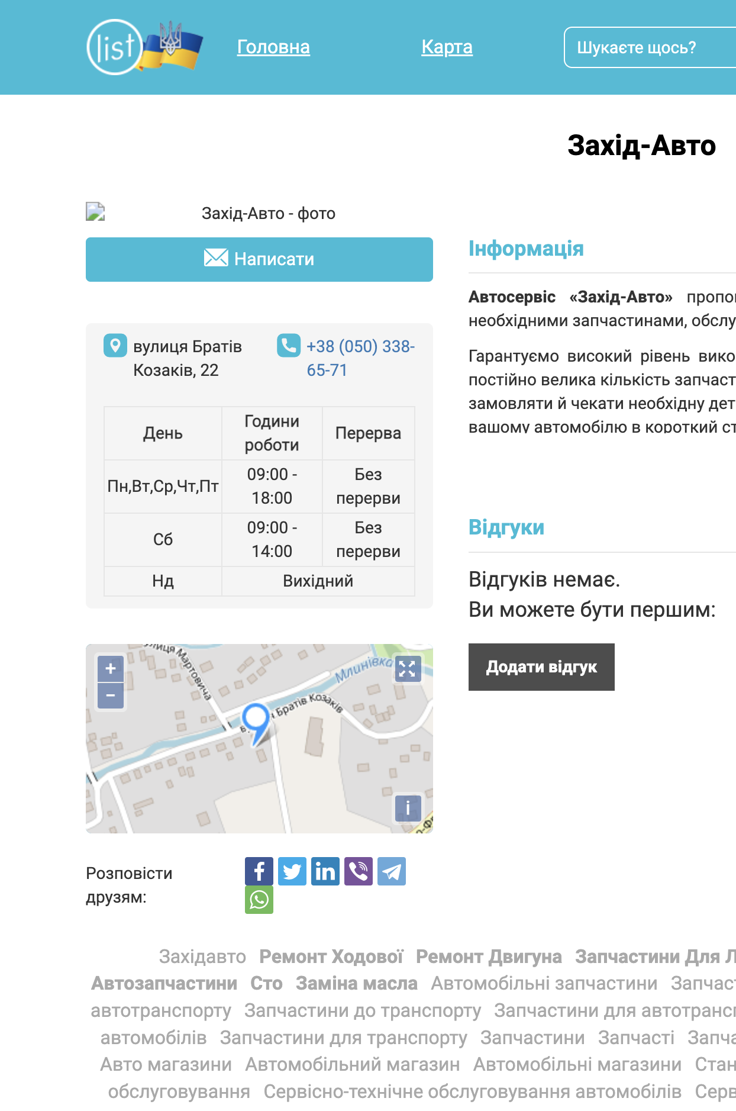The image size is (736, 1111).
Task: Open the map in fullscreen
Action: [407, 669]
